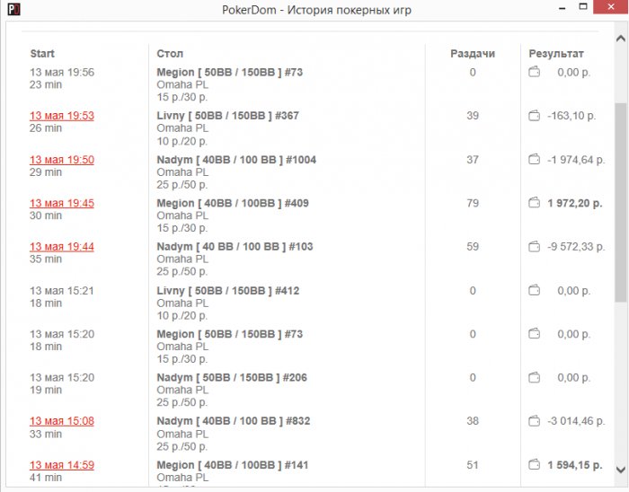
Task: Sort by the Start column header
Action: (x=42, y=54)
